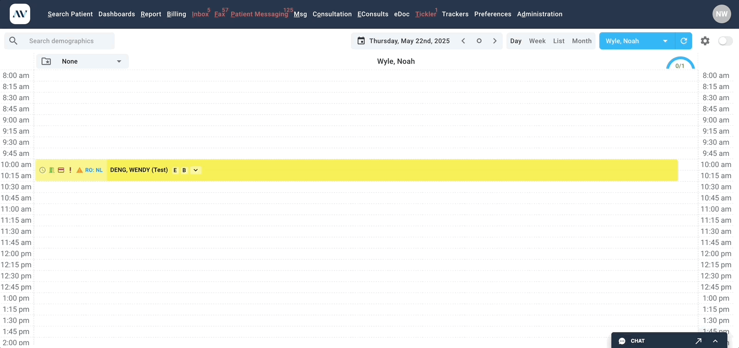
Task: Click the left 12:00 pm time slot label
Action: [x=16, y=253]
